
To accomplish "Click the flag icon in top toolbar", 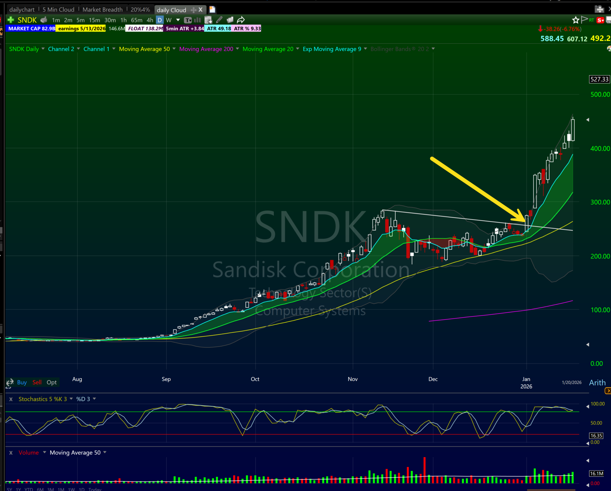I will (x=584, y=20).
